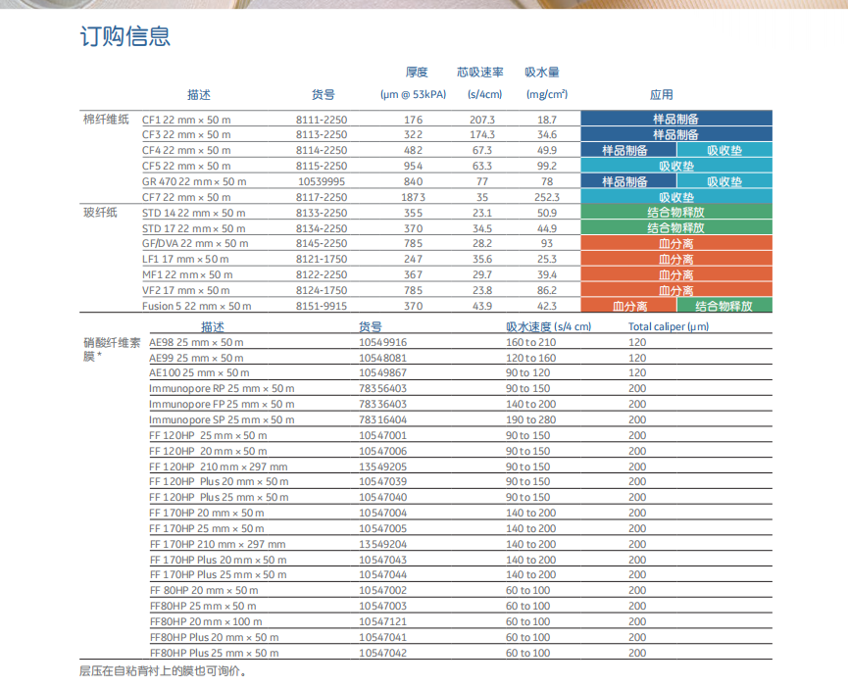Click VF2 product number 8124-1750

tap(322, 290)
